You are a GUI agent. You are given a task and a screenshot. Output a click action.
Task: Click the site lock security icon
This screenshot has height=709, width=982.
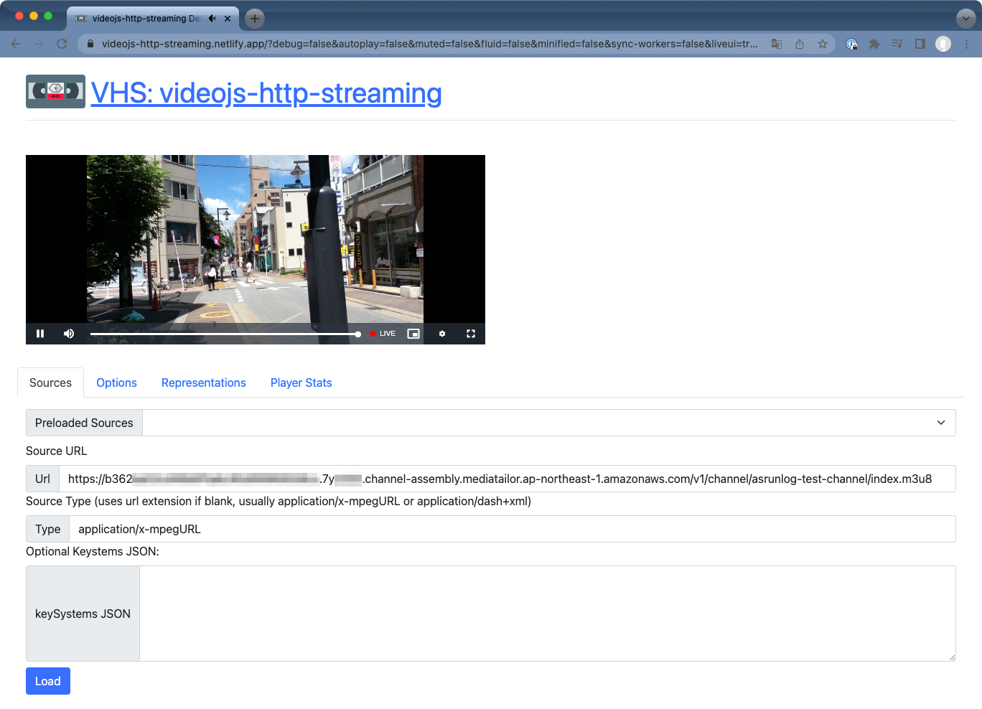click(90, 44)
